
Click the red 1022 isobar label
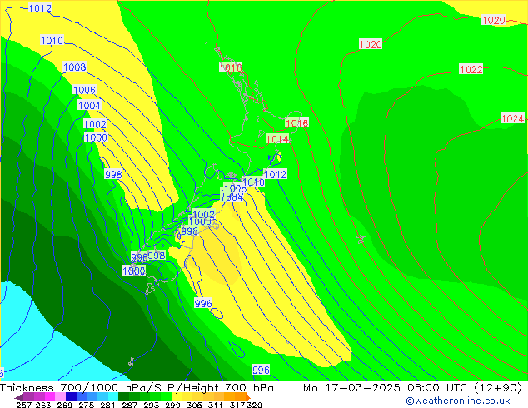[x=471, y=69]
